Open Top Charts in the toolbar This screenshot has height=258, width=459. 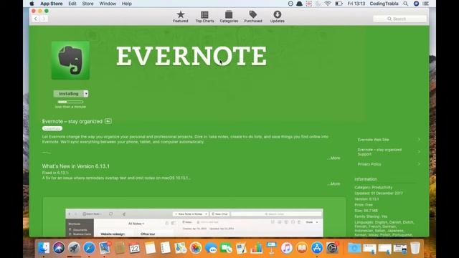204,16
